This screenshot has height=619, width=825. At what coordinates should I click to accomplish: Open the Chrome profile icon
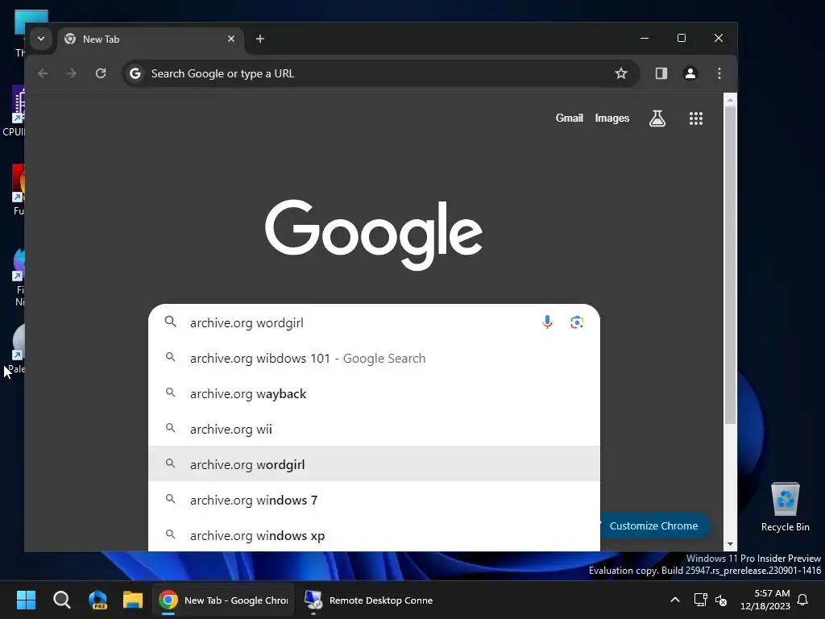690,73
